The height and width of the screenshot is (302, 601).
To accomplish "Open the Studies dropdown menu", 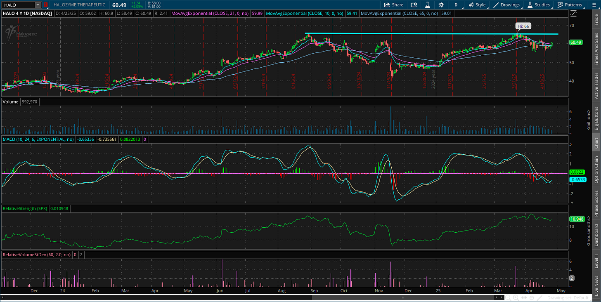I will (538, 5).
